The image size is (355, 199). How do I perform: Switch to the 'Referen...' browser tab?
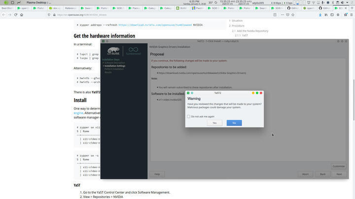[70, 8]
